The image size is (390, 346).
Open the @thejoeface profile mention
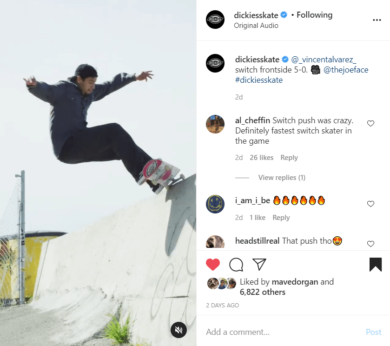pyautogui.click(x=346, y=70)
